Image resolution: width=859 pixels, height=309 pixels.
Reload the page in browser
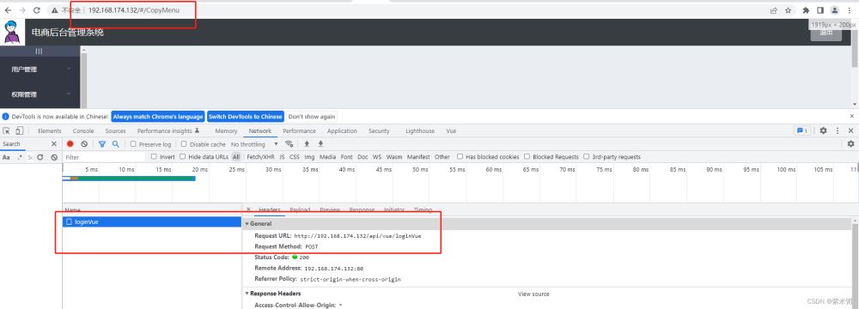(x=37, y=9)
